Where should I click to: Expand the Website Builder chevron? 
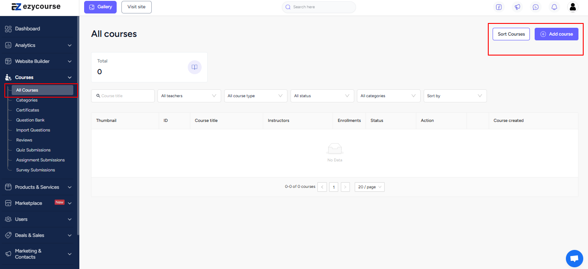pyautogui.click(x=70, y=61)
